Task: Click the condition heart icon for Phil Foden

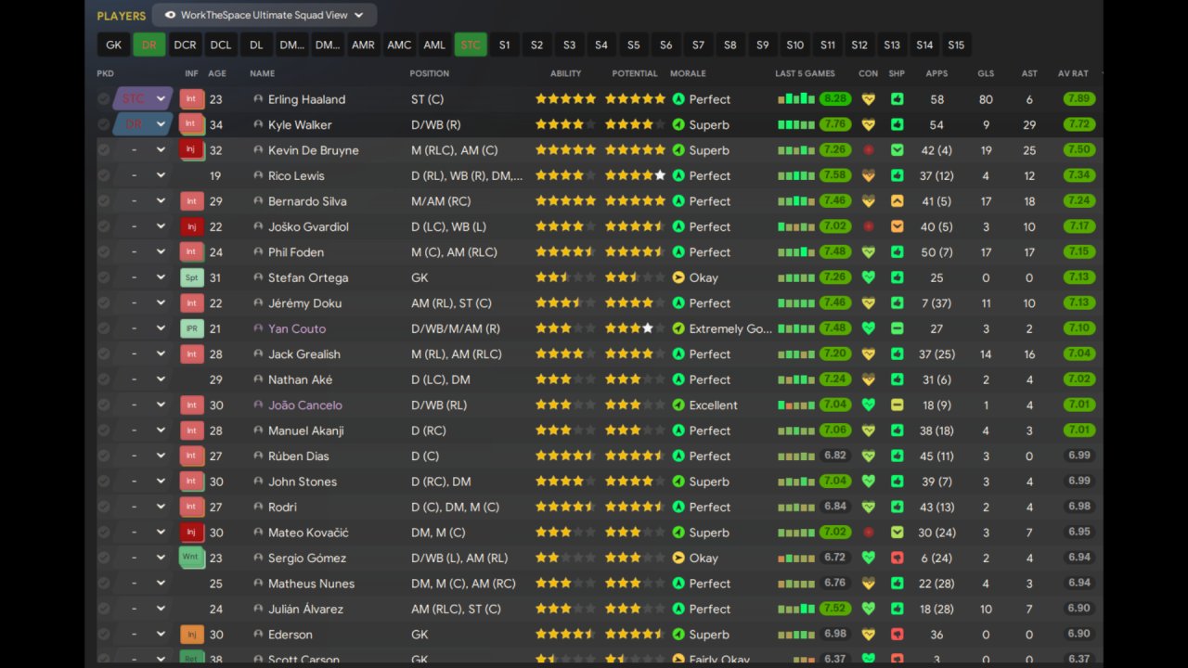Action: 869,252
